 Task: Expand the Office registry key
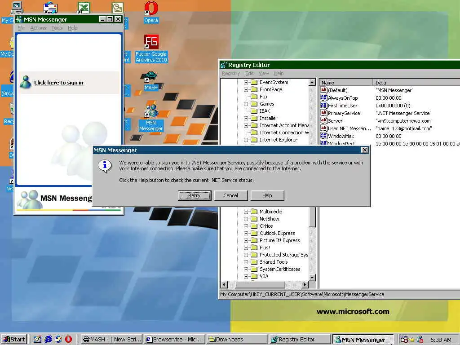(x=246, y=226)
